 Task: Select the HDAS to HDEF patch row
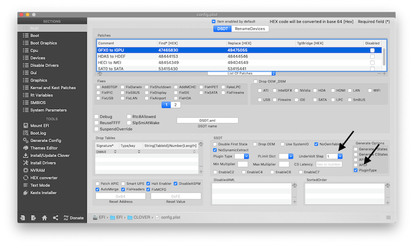point(239,56)
